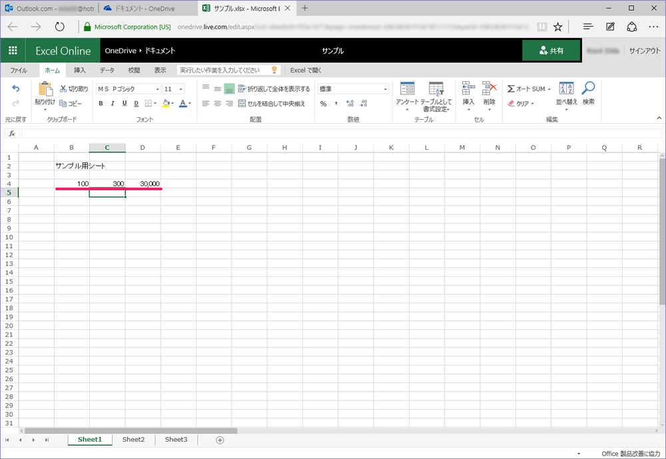Toggle wrap text option
The image size is (666, 459).
[274, 88]
